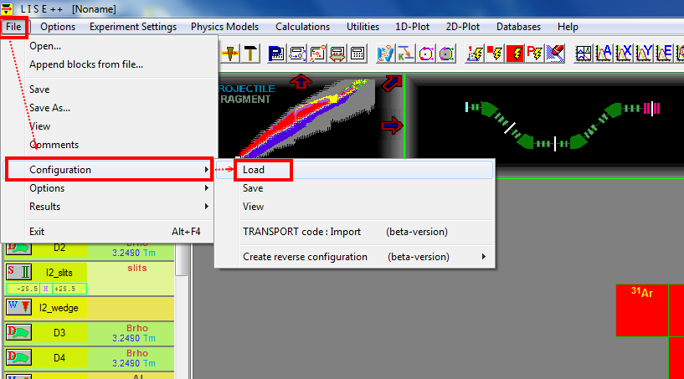Select Load from the Configuration submenu

[254, 170]
